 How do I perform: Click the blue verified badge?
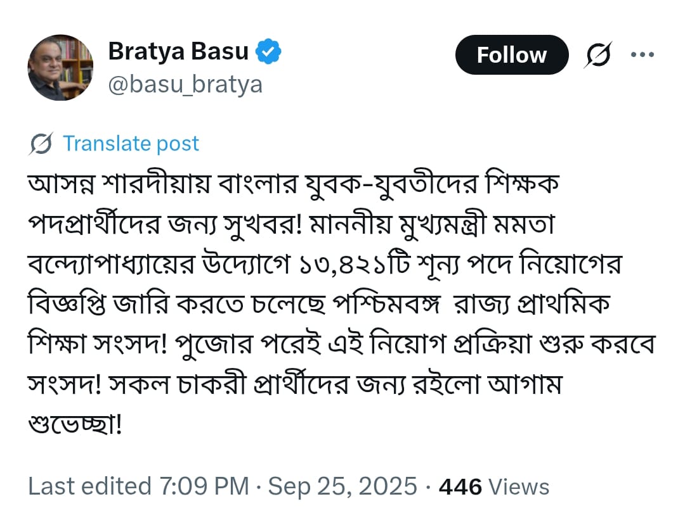[x=268, y=52]
